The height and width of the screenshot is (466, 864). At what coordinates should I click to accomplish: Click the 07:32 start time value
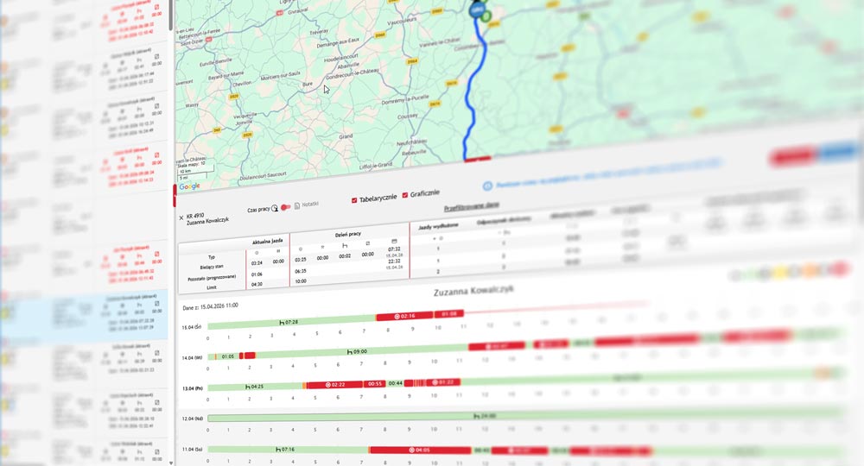394,249
